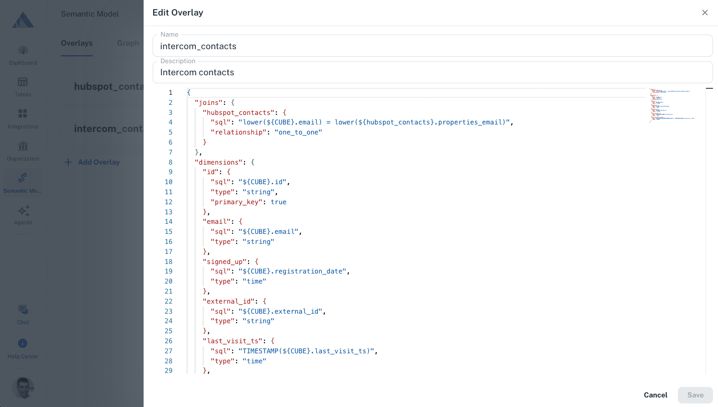Screen dimensions: 718x407
Task: Click the "time" type value on line 20
Action: pos(255,281)
